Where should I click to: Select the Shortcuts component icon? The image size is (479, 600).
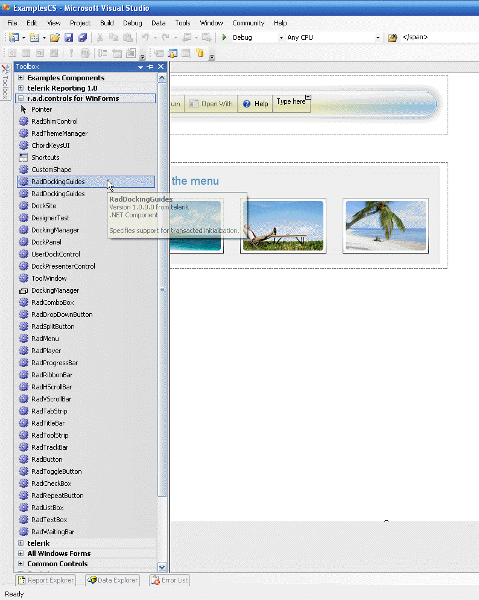click(x=24, y=158)
